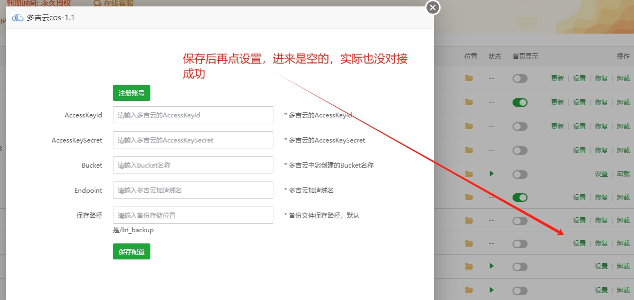This screenshot has height=300, width=634.
Task: Focus the AccessKeySecret input field
Action: pos(193,140)
